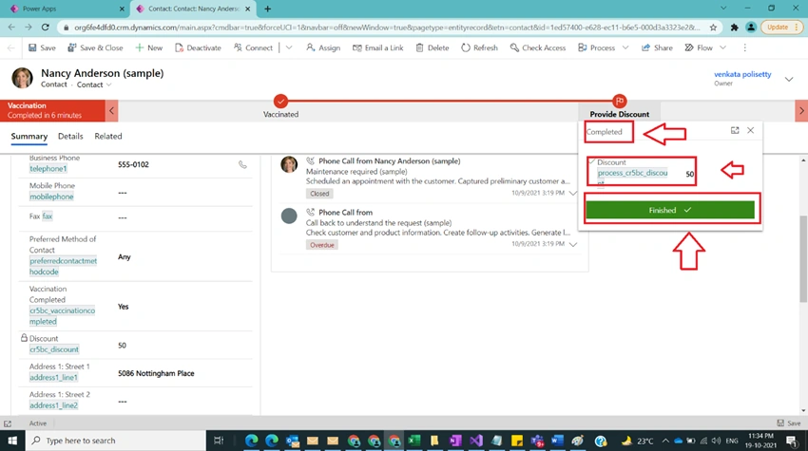Click the vertical page scrollbar

pyautogui.click(x=803, y=258)
